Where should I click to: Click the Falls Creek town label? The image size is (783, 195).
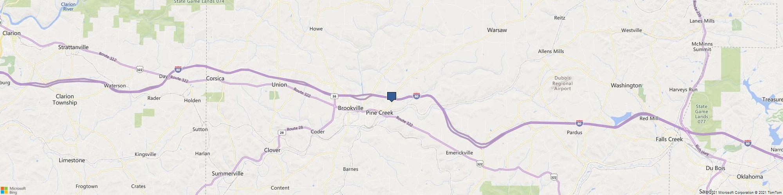pos(669,139)
